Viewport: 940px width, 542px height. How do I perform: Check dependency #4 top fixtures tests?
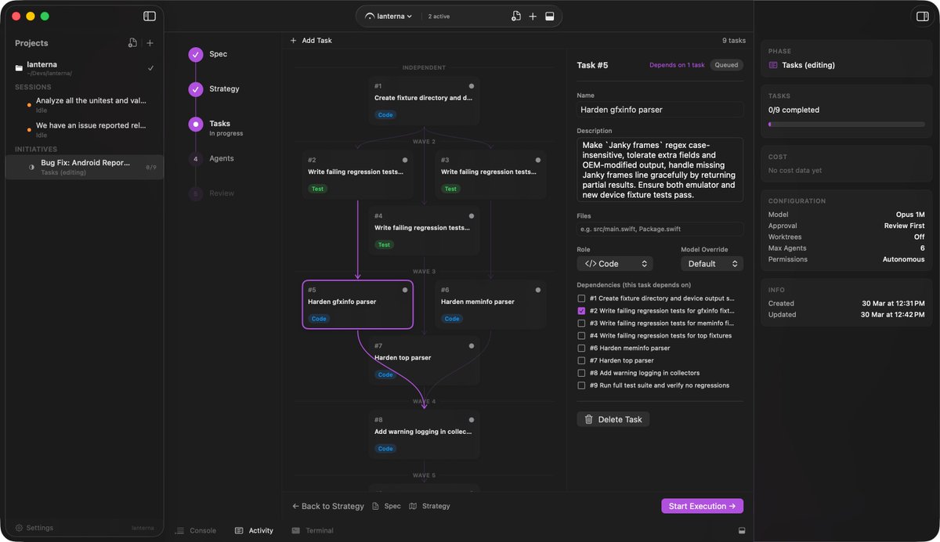coord(581,335)
